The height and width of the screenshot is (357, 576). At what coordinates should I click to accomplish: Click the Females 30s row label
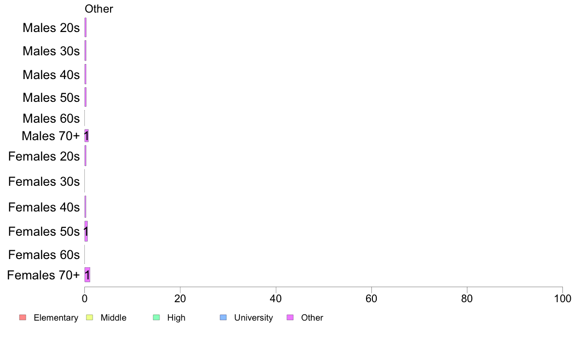point(44,181)
